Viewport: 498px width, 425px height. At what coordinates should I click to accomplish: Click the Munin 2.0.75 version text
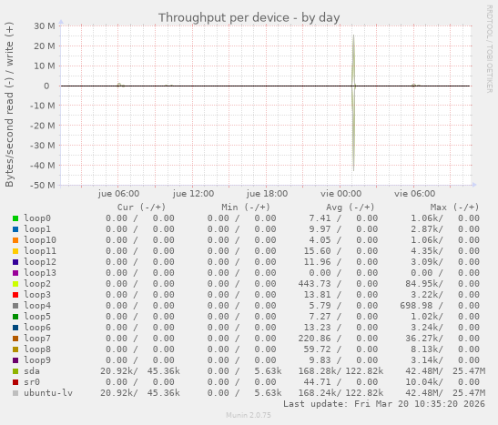pyautogui.click(x=249, y=415)
